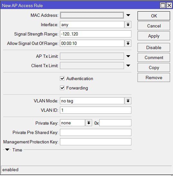
Task: Open the Interface dropdown arrow
Action: click(128, 25)
